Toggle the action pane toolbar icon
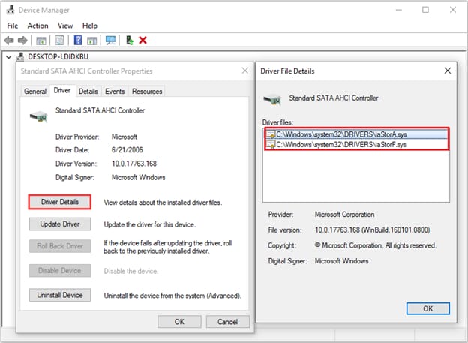The width and height of the screenshot is (468, 343). pos(92,41)
